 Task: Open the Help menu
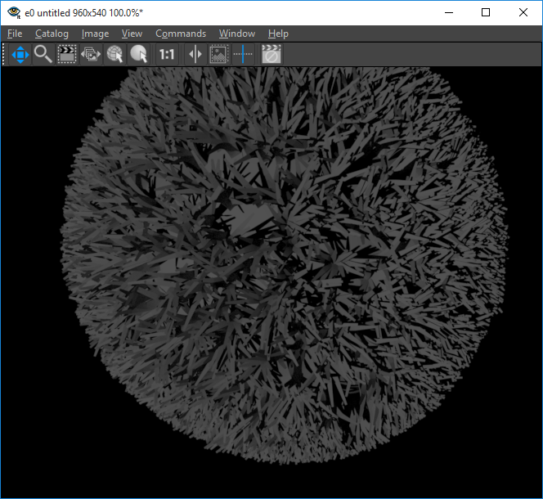[x=278, y=34]
